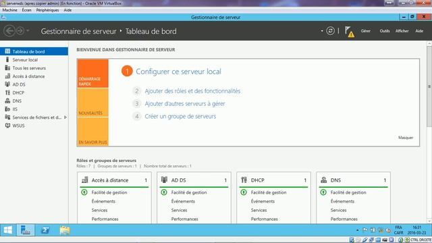Click DNS sidebar icon
Screen dimensions: 432x243
[x=7, y=101]
